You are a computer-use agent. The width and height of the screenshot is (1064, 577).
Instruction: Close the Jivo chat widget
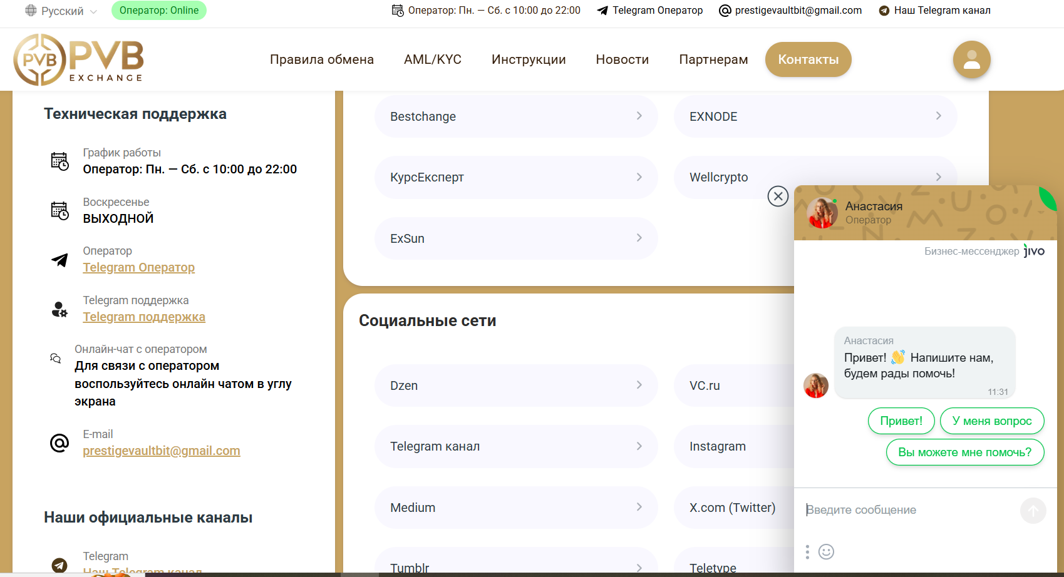point(778,197)
